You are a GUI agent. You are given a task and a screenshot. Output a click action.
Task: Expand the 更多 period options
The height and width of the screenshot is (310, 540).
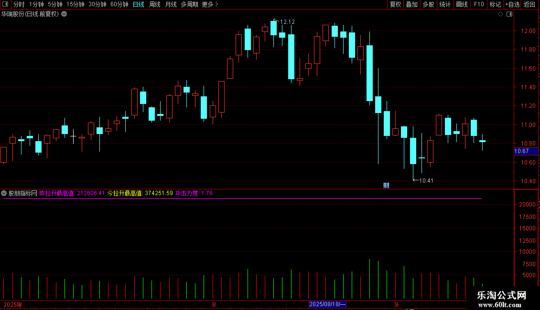point(210,4)
